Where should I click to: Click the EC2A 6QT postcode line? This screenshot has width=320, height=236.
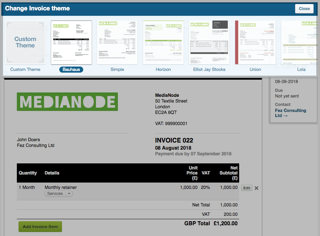166,112
